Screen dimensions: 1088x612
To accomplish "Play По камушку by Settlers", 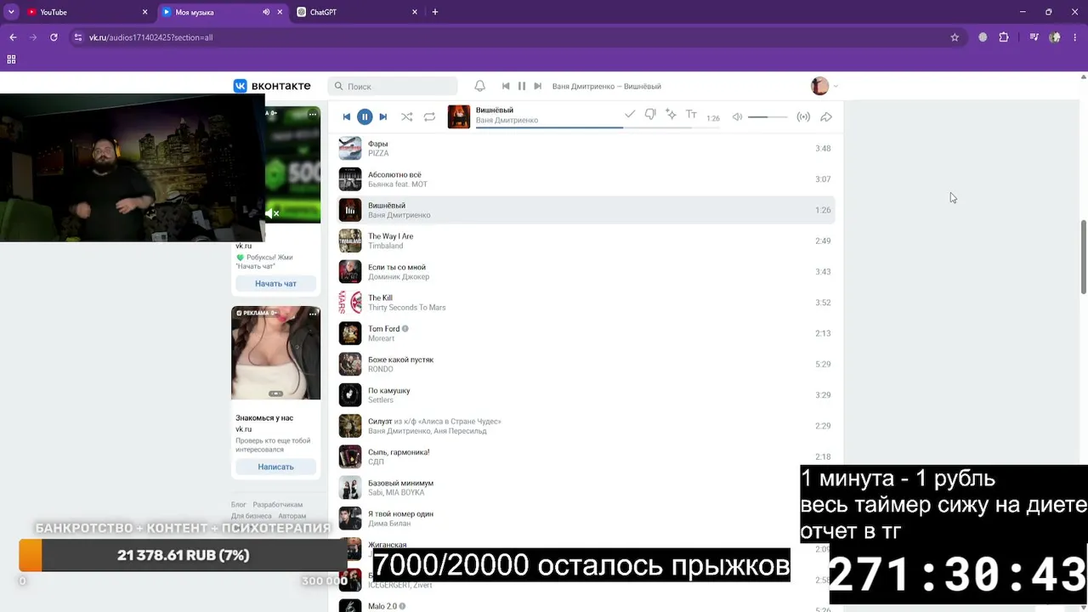I will tap(585, 395).
